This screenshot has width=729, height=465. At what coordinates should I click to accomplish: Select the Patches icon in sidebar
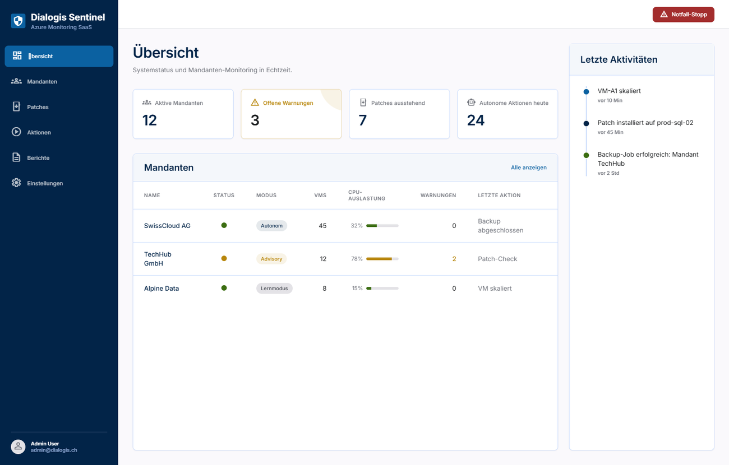(16, 106)
